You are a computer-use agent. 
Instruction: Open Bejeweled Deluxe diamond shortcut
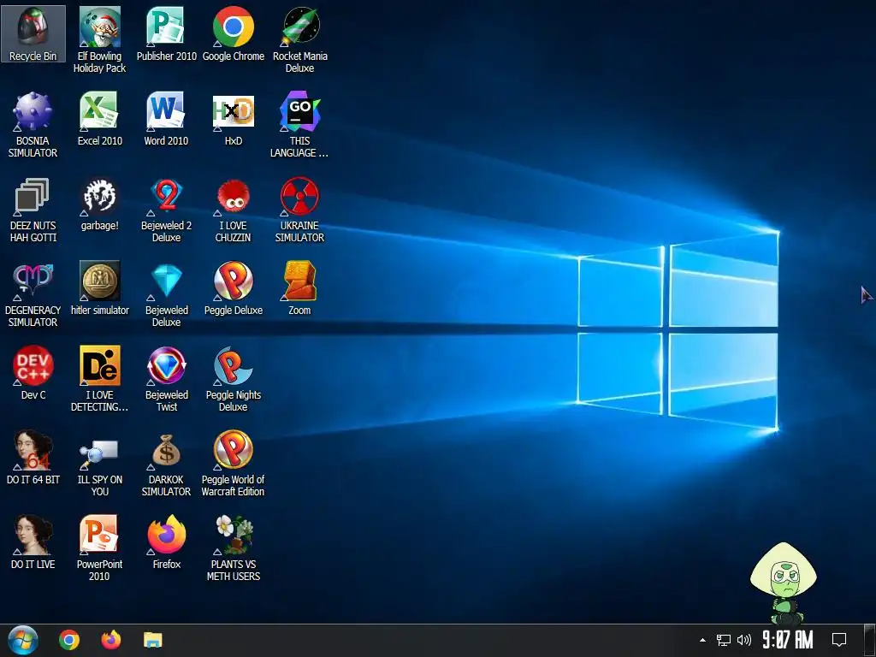(167, 294)
